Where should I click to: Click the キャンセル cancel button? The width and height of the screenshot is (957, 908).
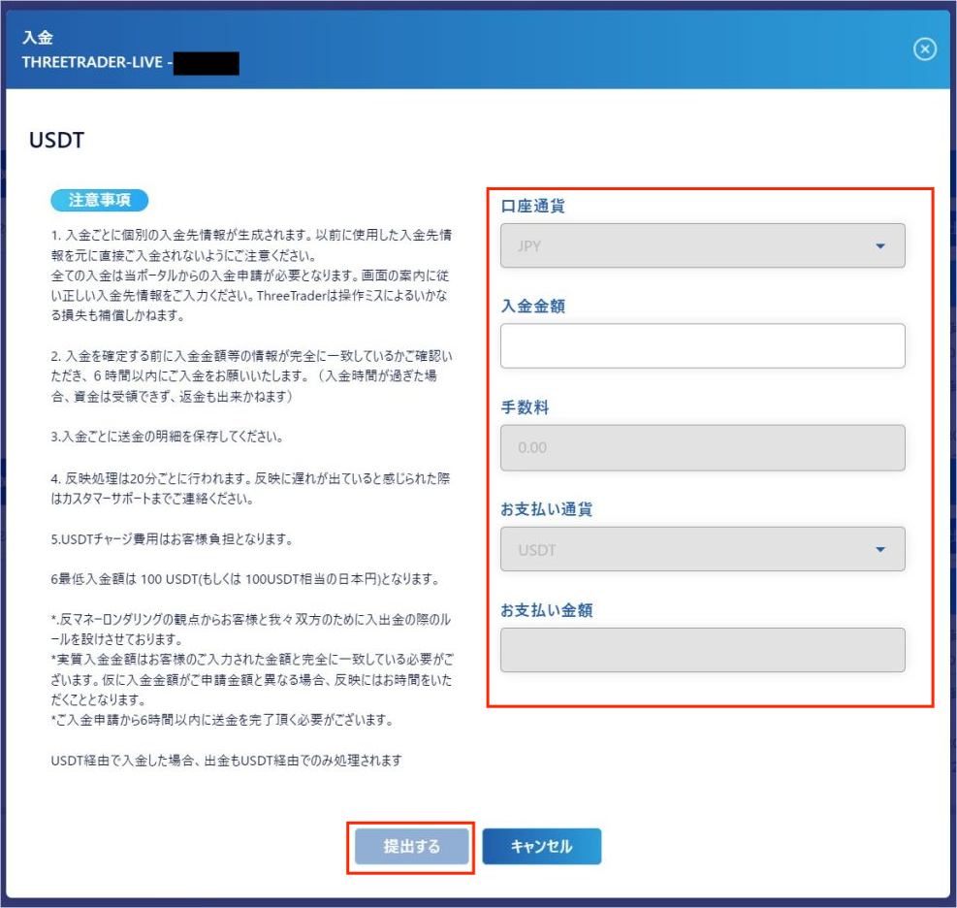coord(541,846)
